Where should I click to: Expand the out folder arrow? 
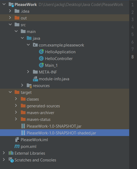tap(10, 18)
